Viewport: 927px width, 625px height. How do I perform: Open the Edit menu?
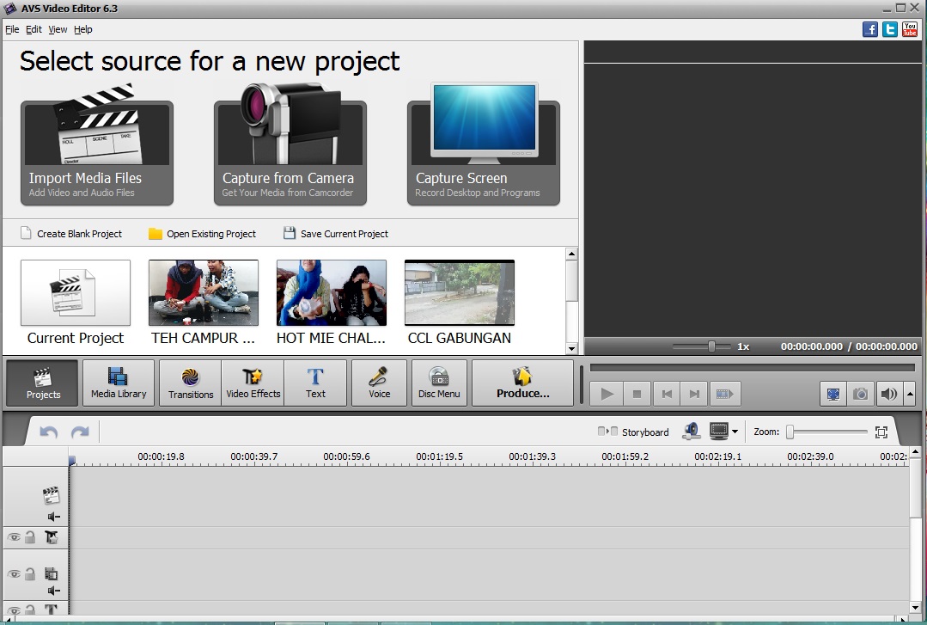coord(34,28)
